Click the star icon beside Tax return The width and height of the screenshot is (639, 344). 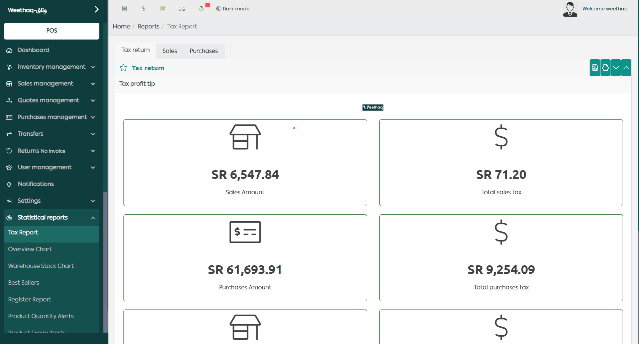tap(123, 68)
